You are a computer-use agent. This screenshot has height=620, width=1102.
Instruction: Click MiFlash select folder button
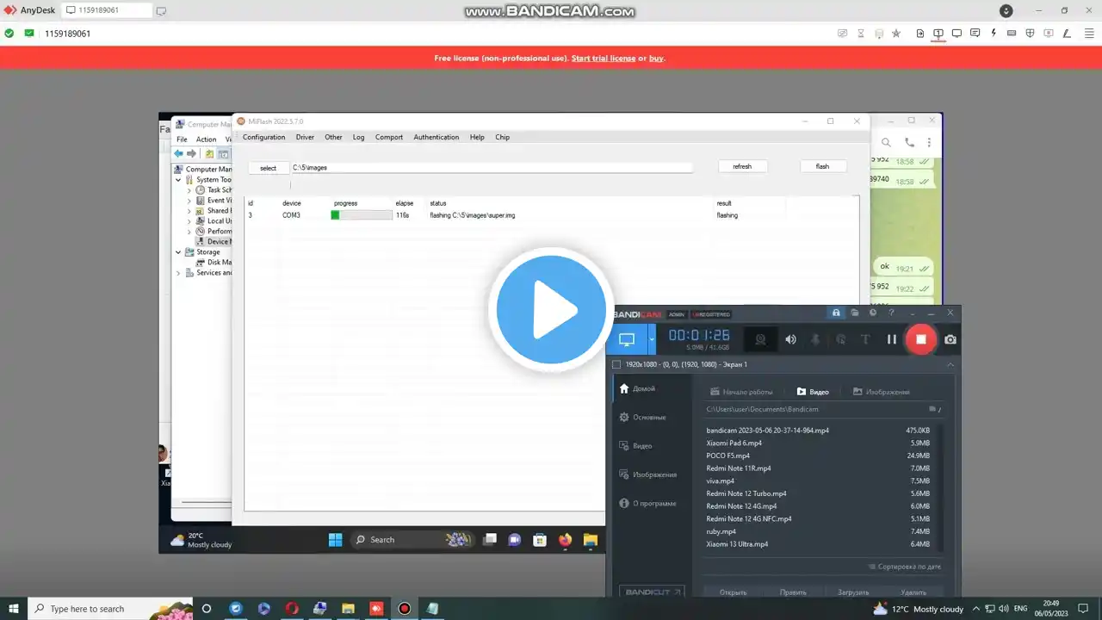[269, 168]
